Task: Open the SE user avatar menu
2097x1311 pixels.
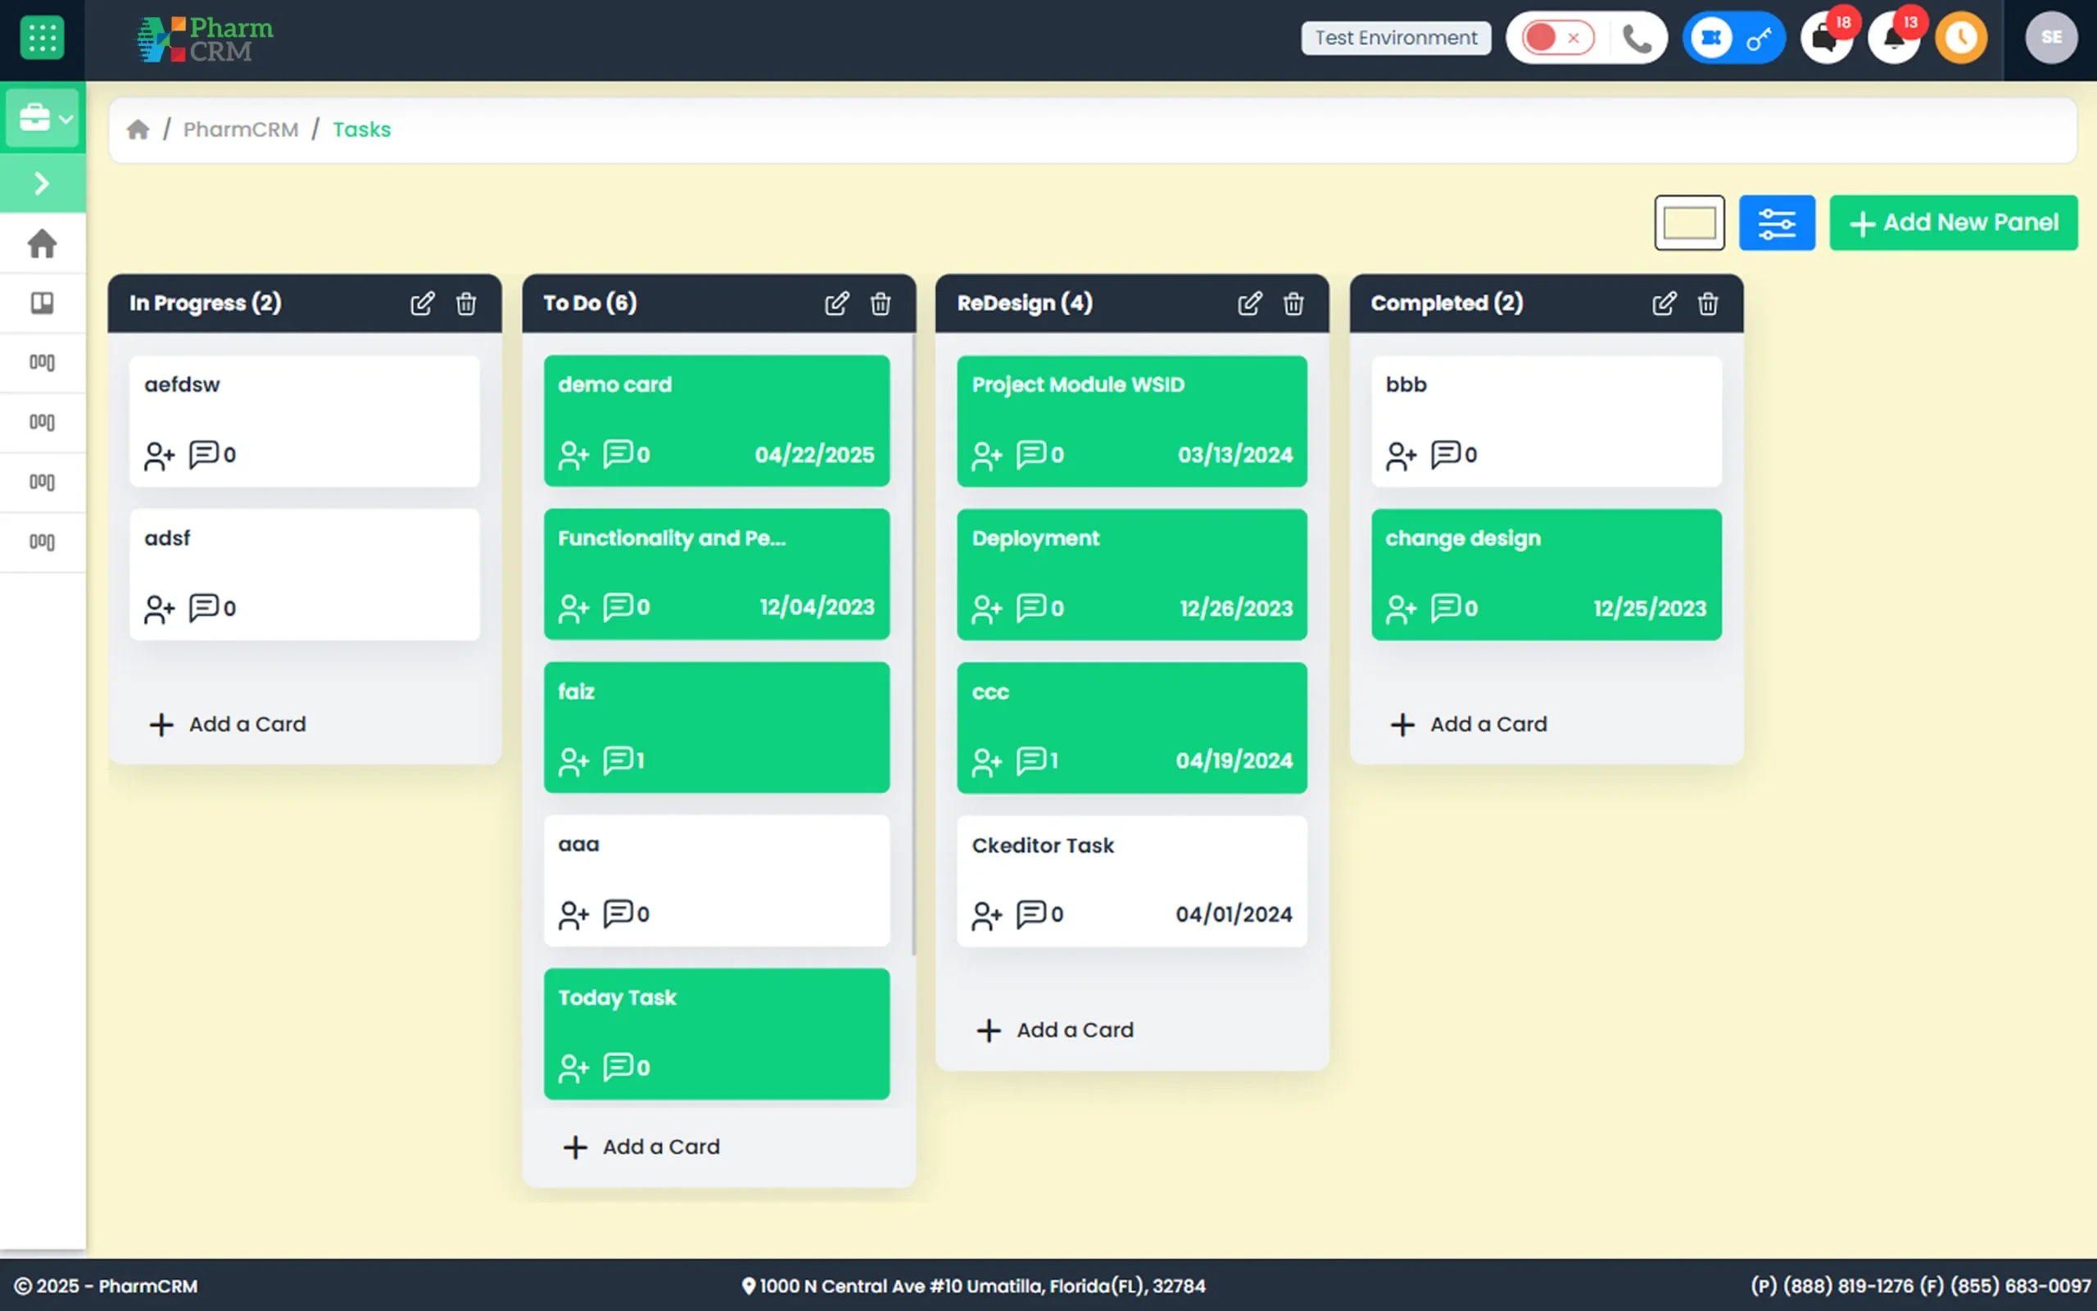Action: coord(2051,39)
